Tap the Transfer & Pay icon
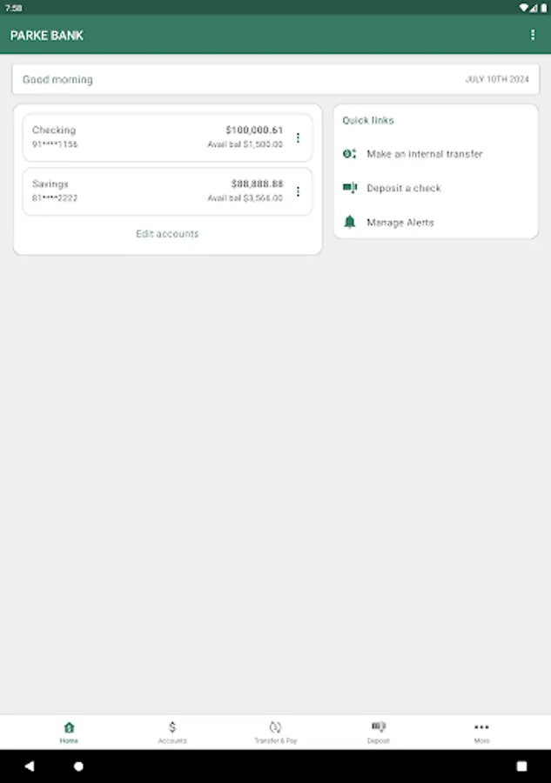551x783 pixels. (275, 727)
